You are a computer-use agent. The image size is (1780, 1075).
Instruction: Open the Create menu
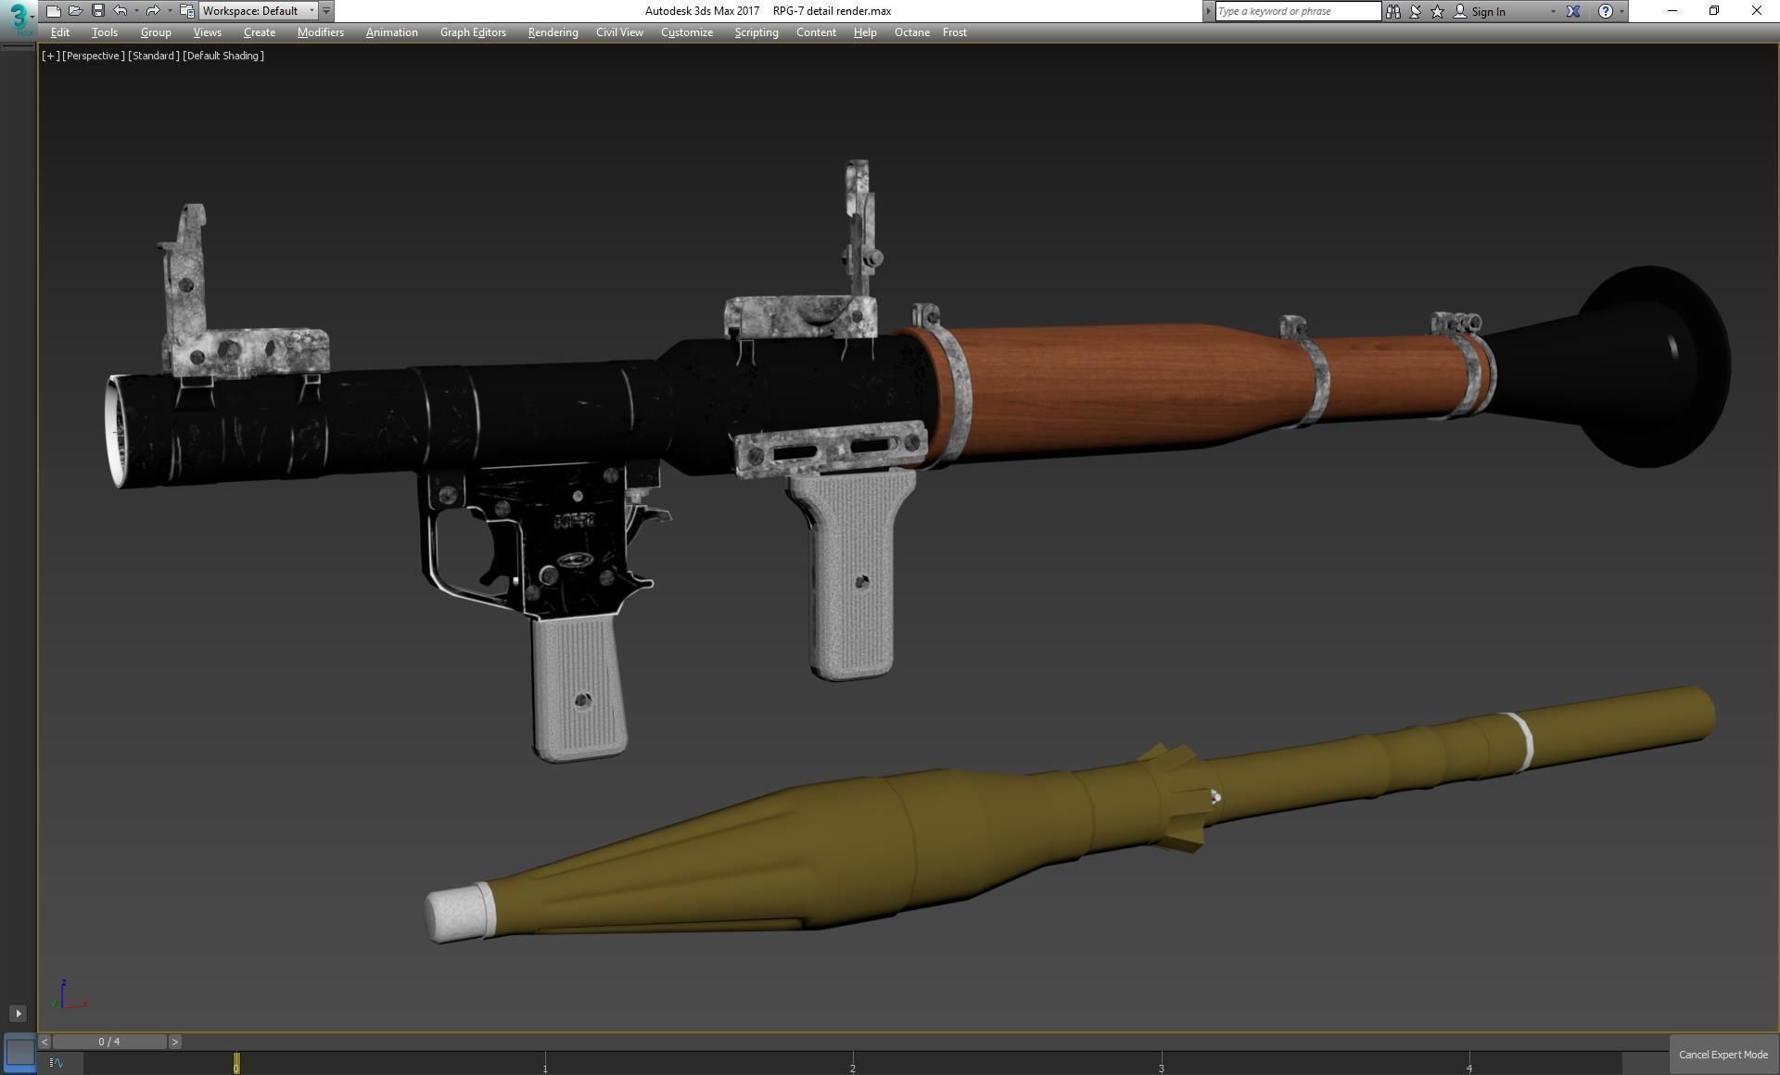point(260,32)
